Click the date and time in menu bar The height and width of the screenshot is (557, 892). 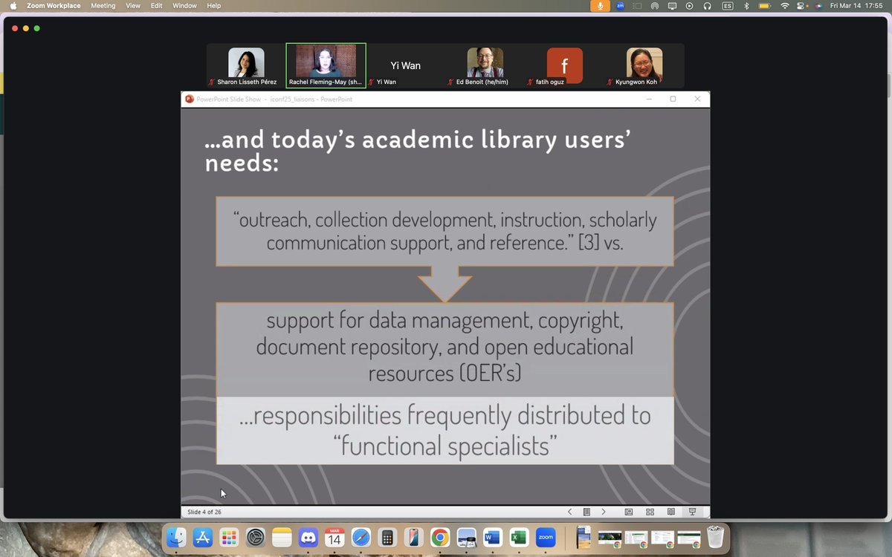(856, 6)
